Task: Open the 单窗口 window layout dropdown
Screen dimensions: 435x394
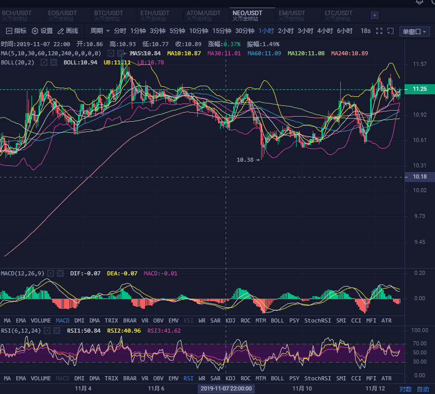Action: click(x=414, y=31)
